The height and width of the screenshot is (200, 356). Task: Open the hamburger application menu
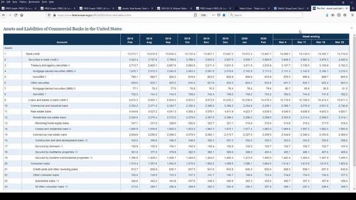352,15
